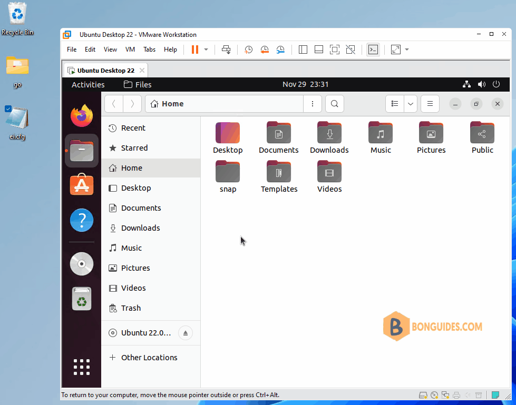The width and height of the screenshot is (516, 405).
Task: Go forward in Files navigation
Action: 132,104
